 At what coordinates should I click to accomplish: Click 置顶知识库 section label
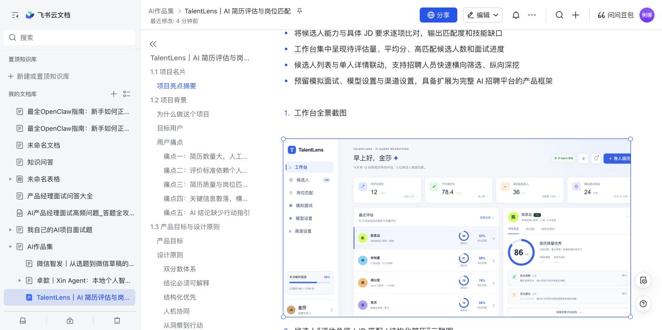(23, 59)
